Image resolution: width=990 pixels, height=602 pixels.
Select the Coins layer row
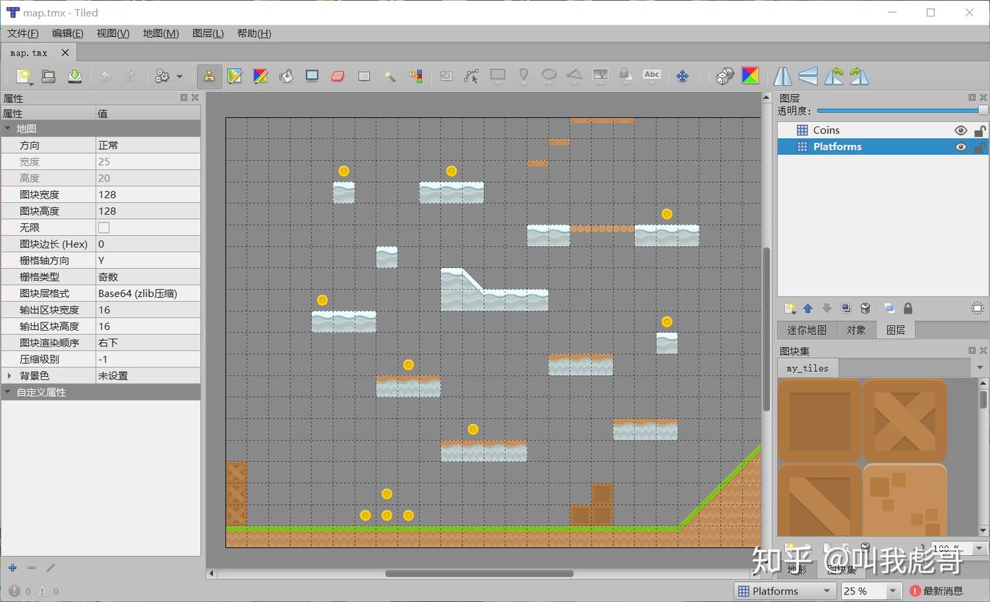tap(883, 131)
